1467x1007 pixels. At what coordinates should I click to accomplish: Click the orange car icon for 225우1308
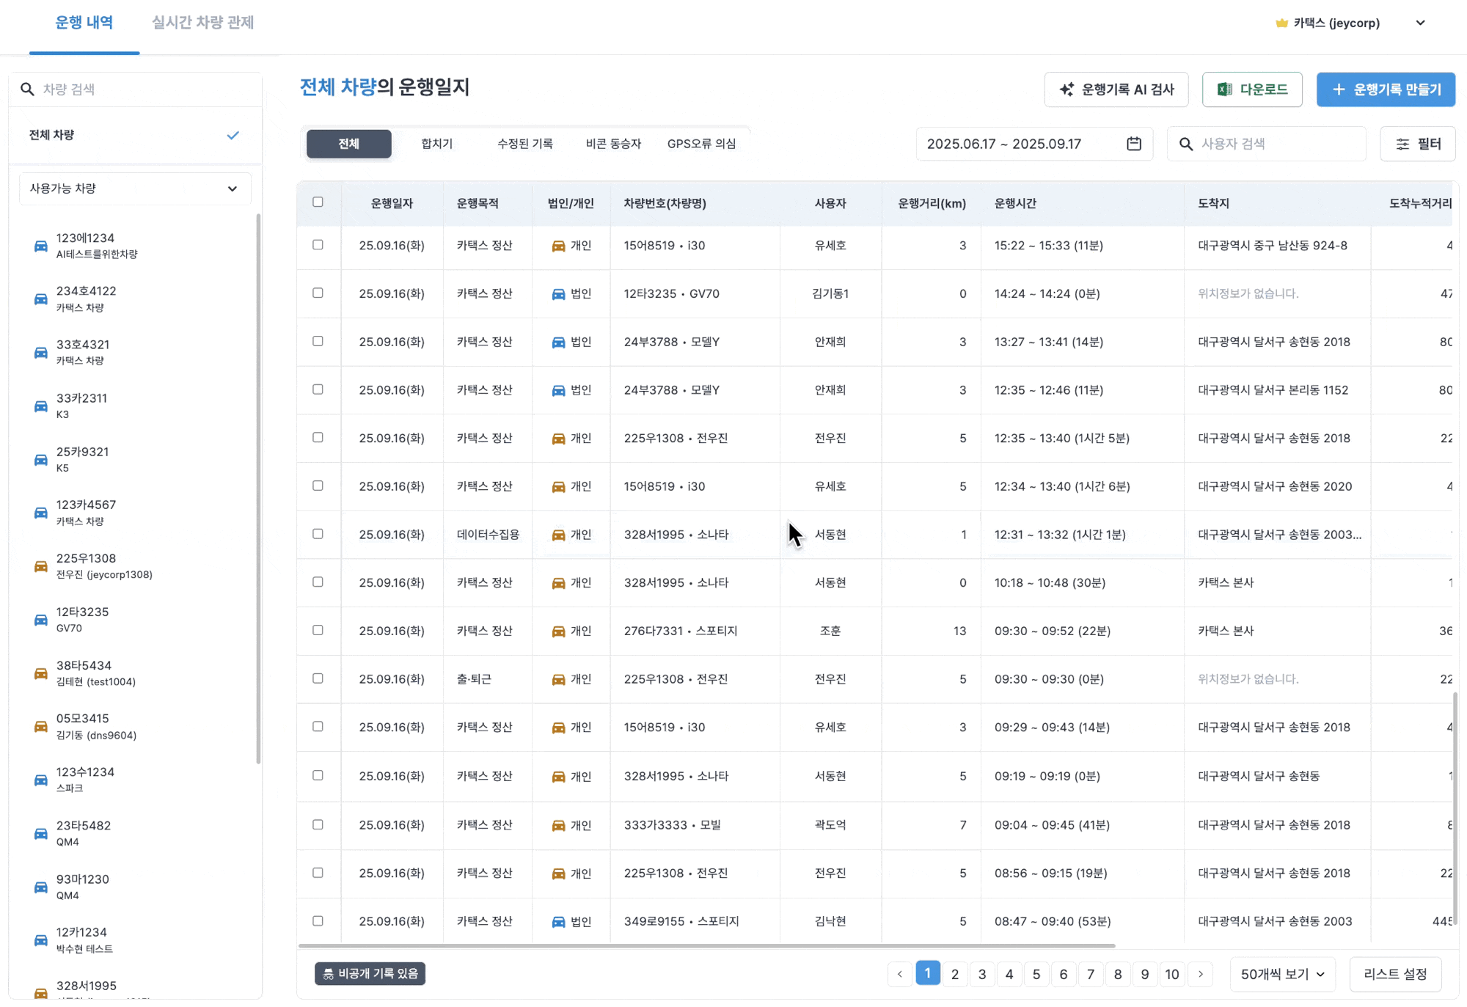[x=41, y=566]
